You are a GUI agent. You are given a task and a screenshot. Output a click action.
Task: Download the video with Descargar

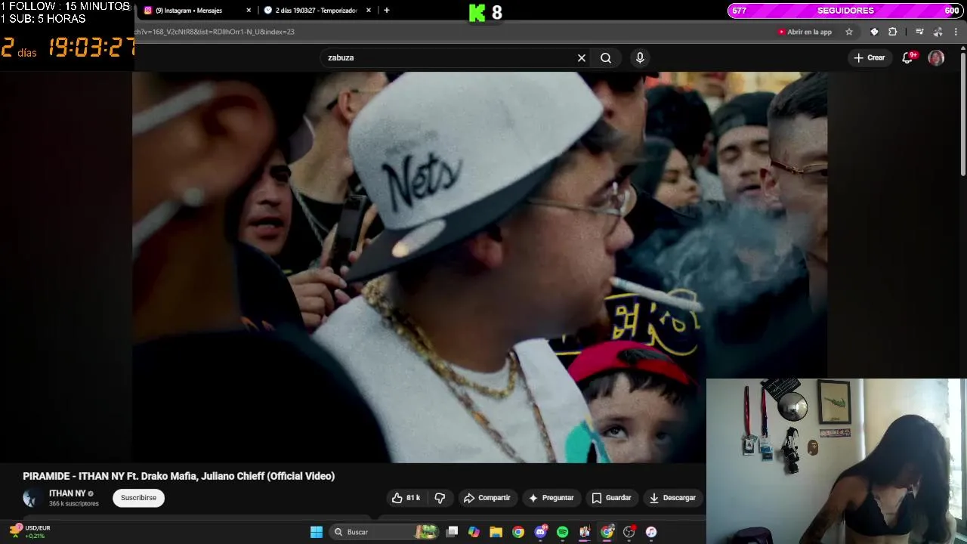(672, 498)
